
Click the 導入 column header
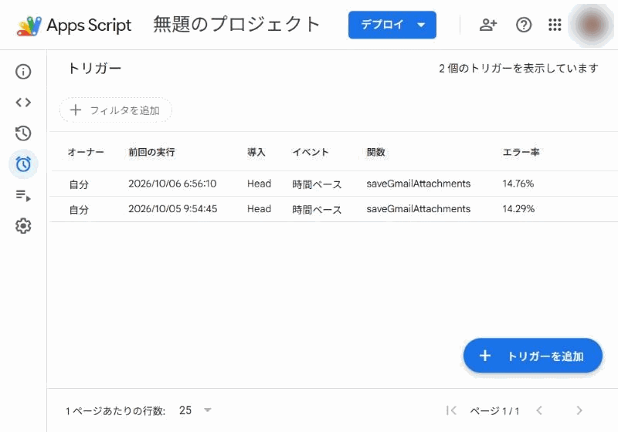[256, 152]
